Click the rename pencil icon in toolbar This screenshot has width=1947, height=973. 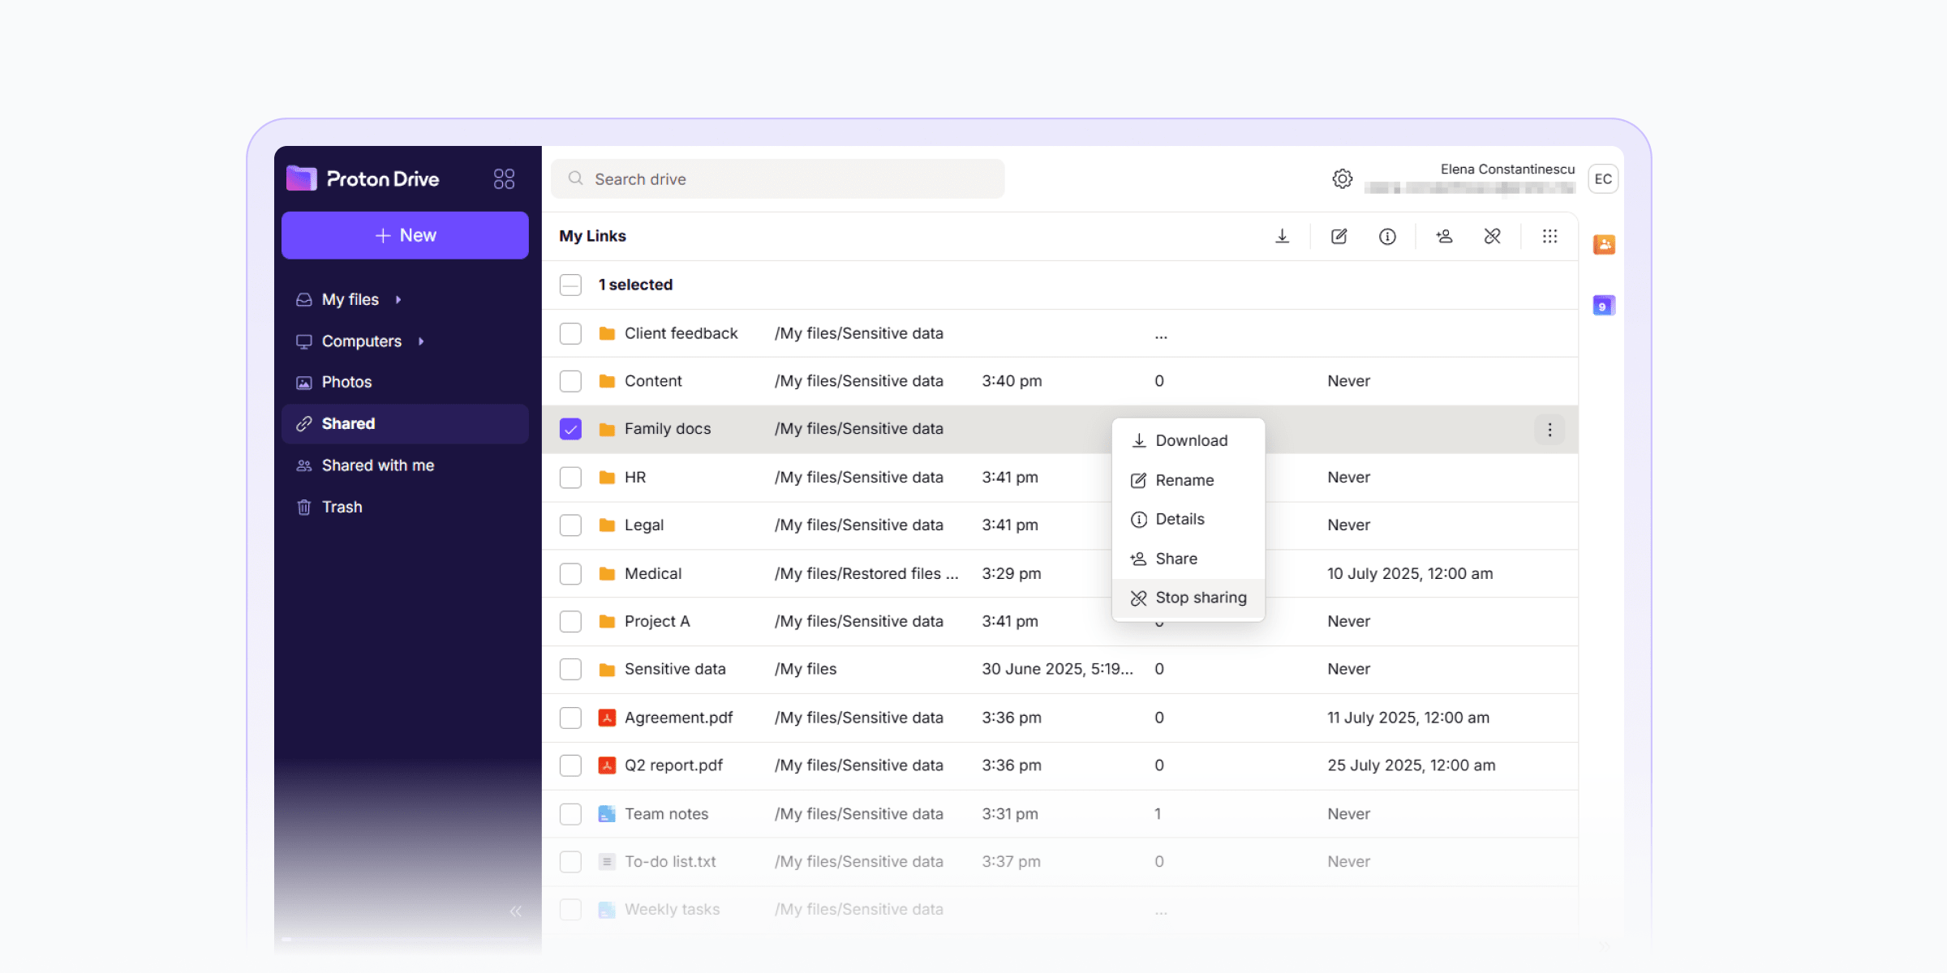click(1339, 236)
